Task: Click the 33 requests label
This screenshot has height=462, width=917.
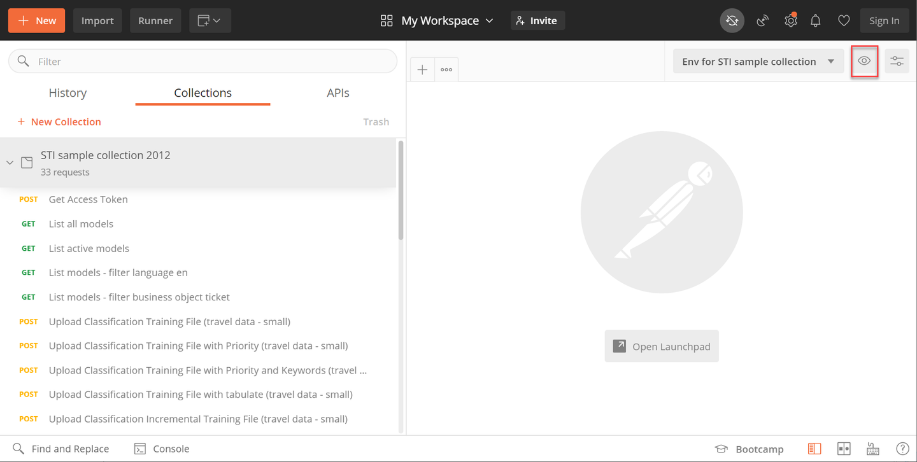Action: (x=65, y=172)
